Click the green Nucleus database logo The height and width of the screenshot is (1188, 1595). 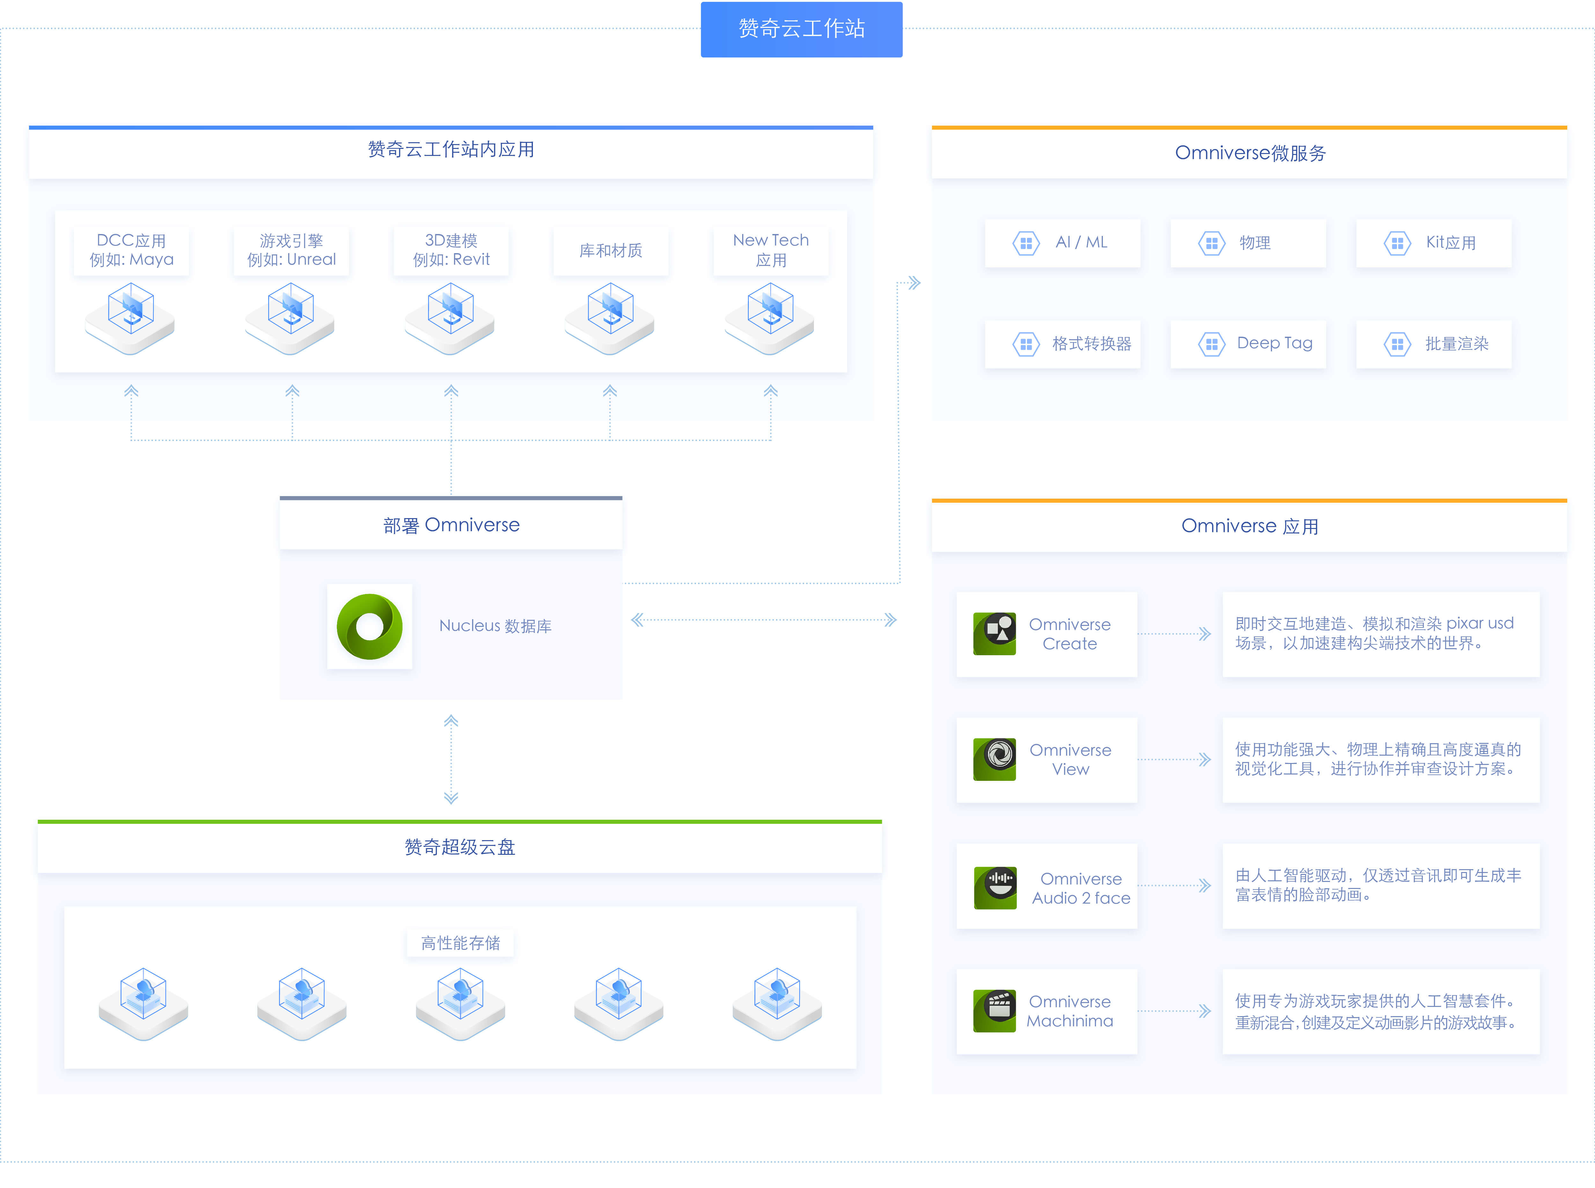369,626
